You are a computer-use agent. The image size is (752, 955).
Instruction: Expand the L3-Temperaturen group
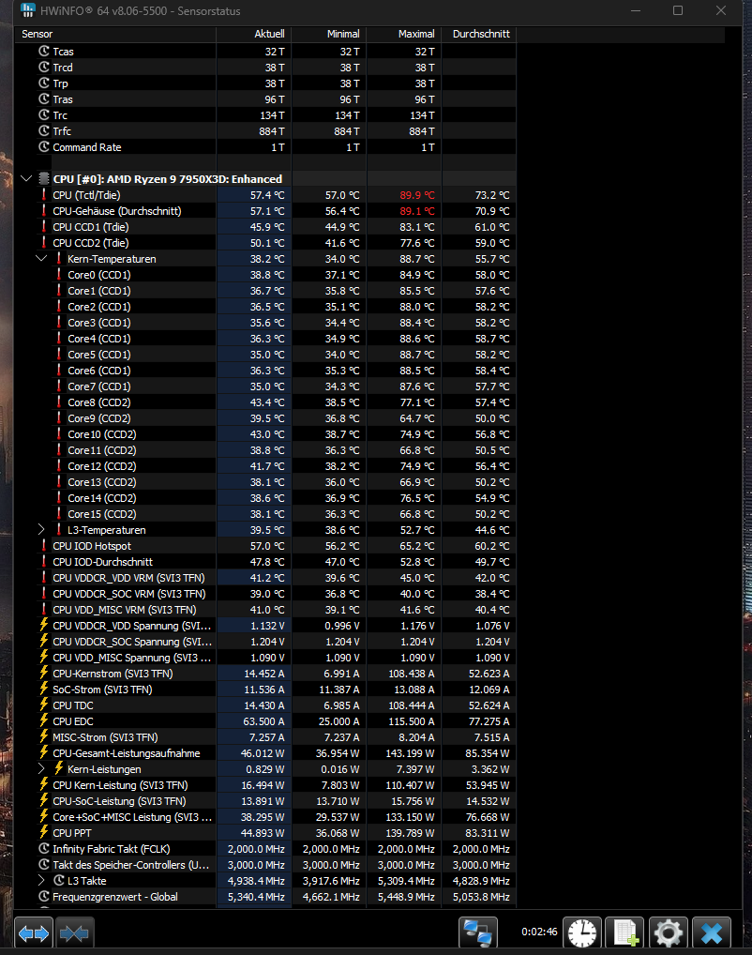(x=41, y=529)
